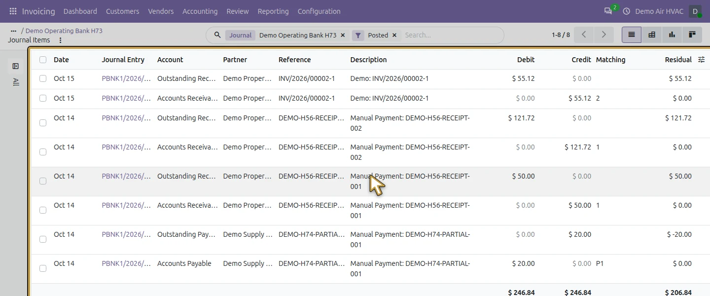Check the Accounts Payable row
Screen dimensions: 710x296
point(43,268)
